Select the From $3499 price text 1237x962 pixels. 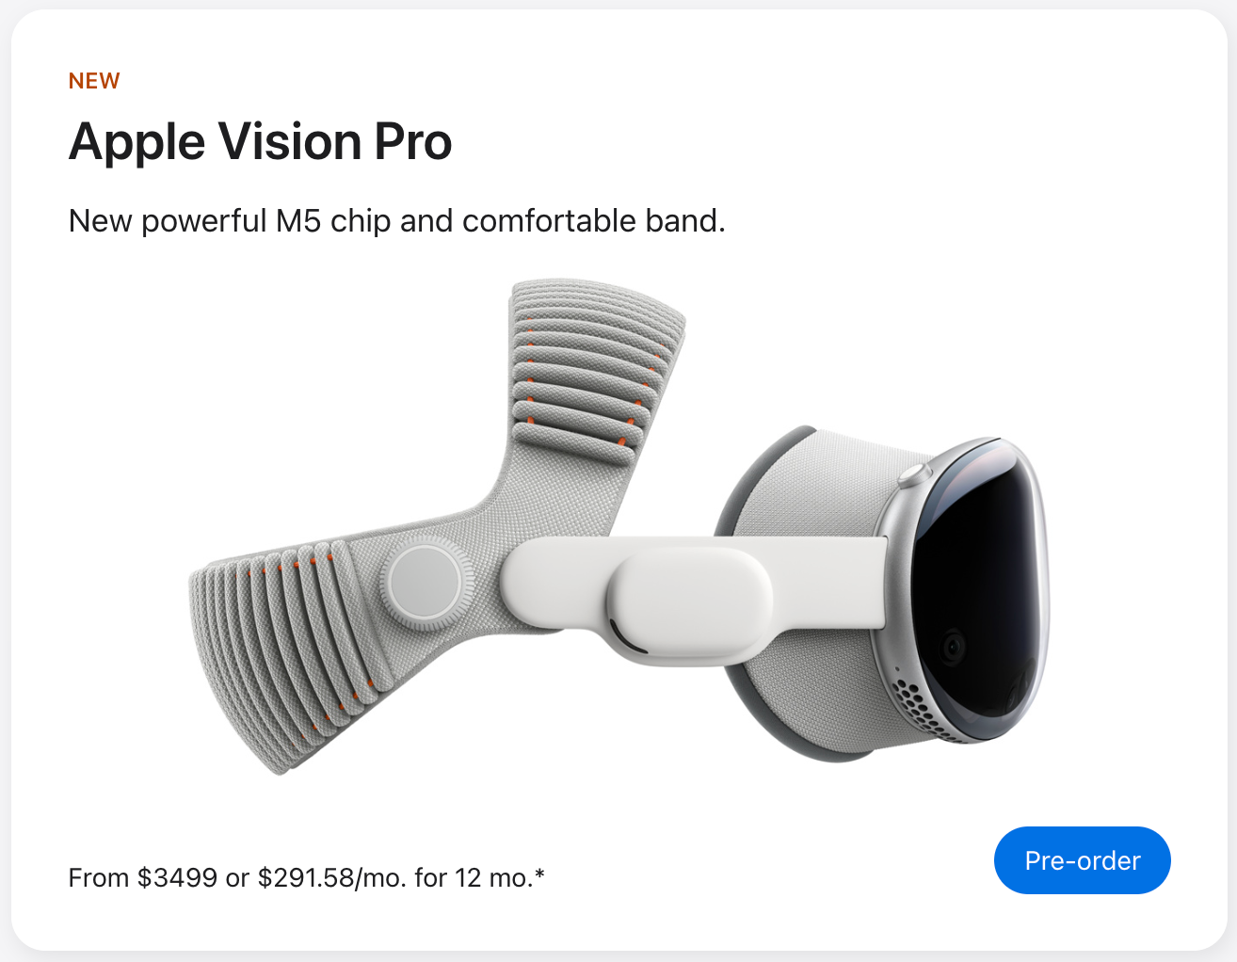coord(141,878)
